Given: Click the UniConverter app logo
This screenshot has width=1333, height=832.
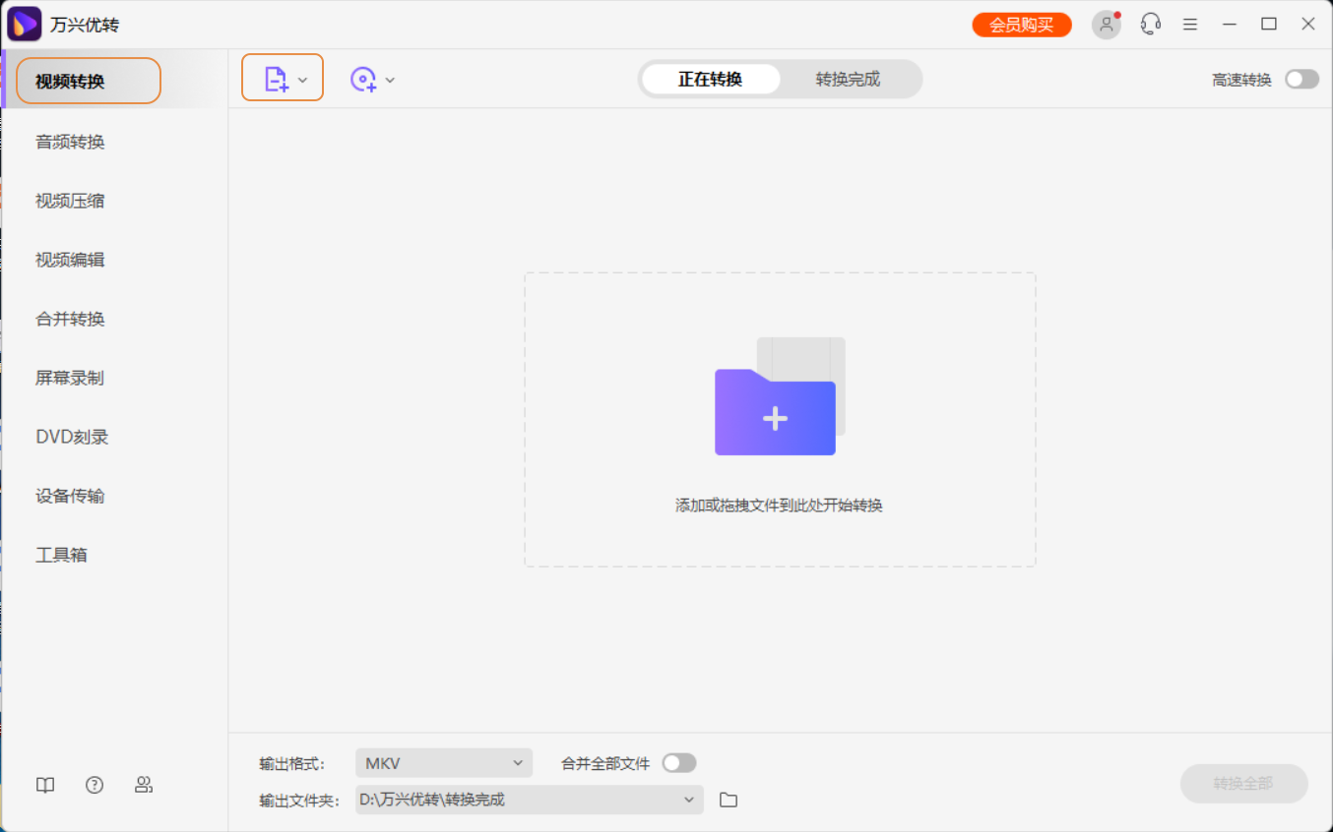Looking at the screenshot, I should 23,23.
